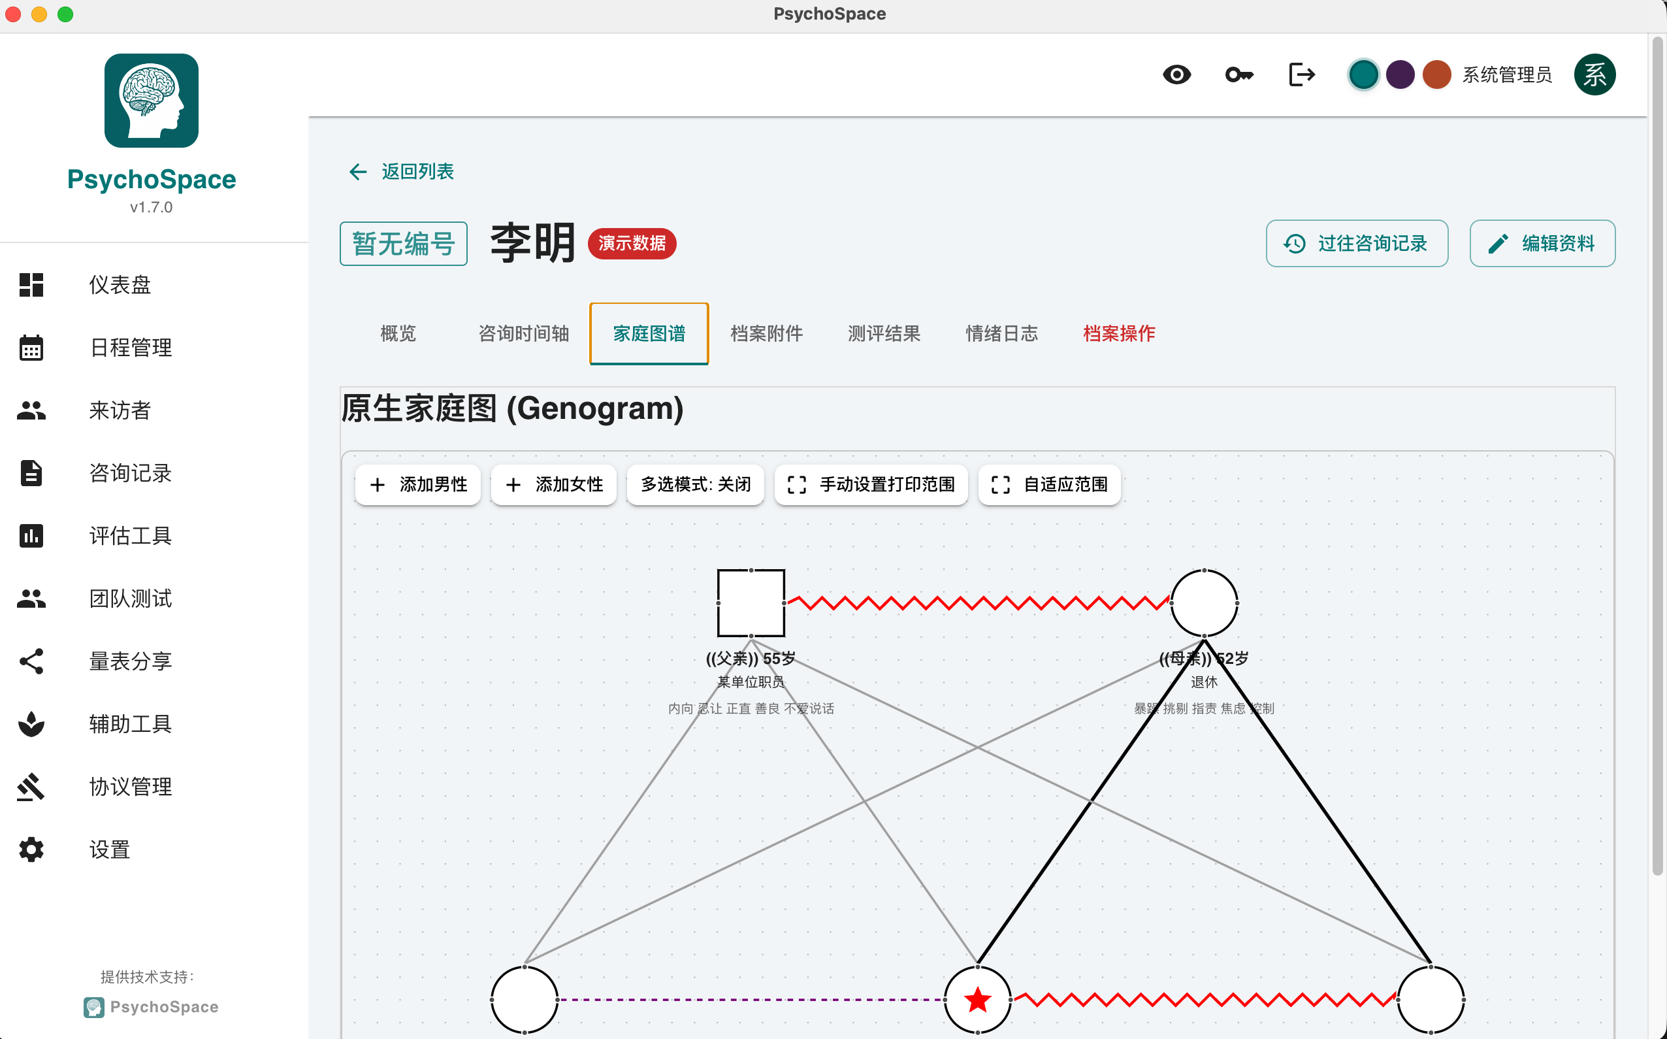Select the 量表分享 share icon
Viewport: 1667px width, 1039px height.
(31, 661)
